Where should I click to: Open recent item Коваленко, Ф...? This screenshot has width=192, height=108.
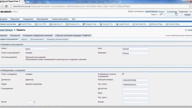click(56, 24)
